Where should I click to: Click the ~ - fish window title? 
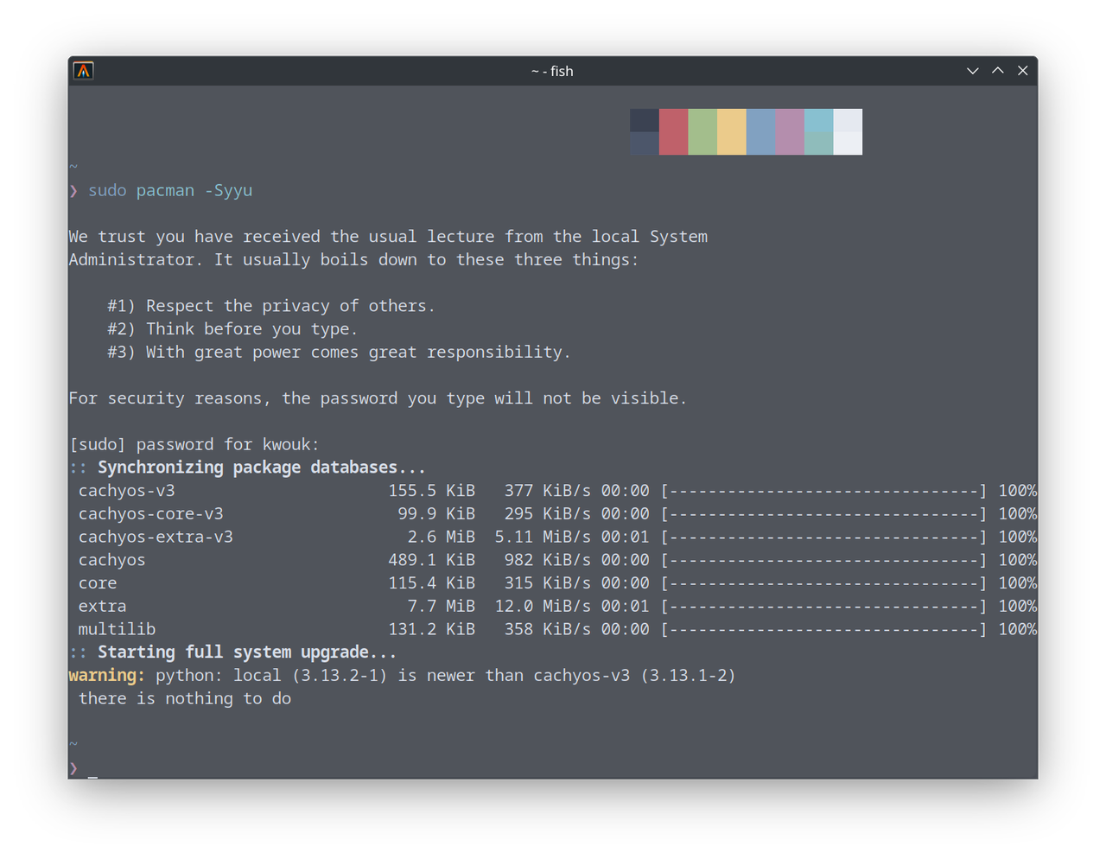tap(552, 71)
